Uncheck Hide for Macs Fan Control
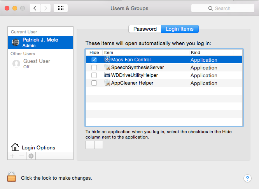The width and height of the screenshot is (259, 189). [x=94, y=60]
